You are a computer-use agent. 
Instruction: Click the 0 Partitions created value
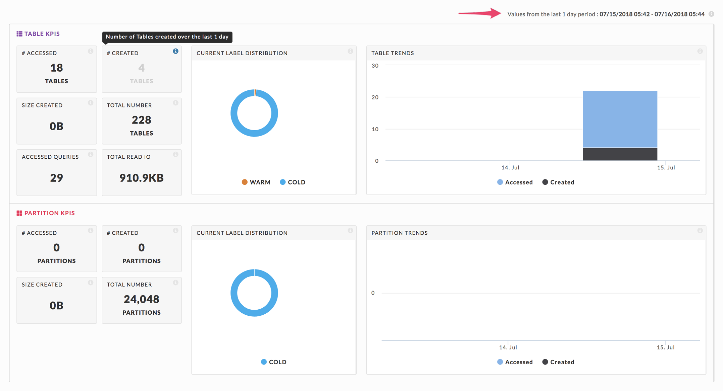142,247
